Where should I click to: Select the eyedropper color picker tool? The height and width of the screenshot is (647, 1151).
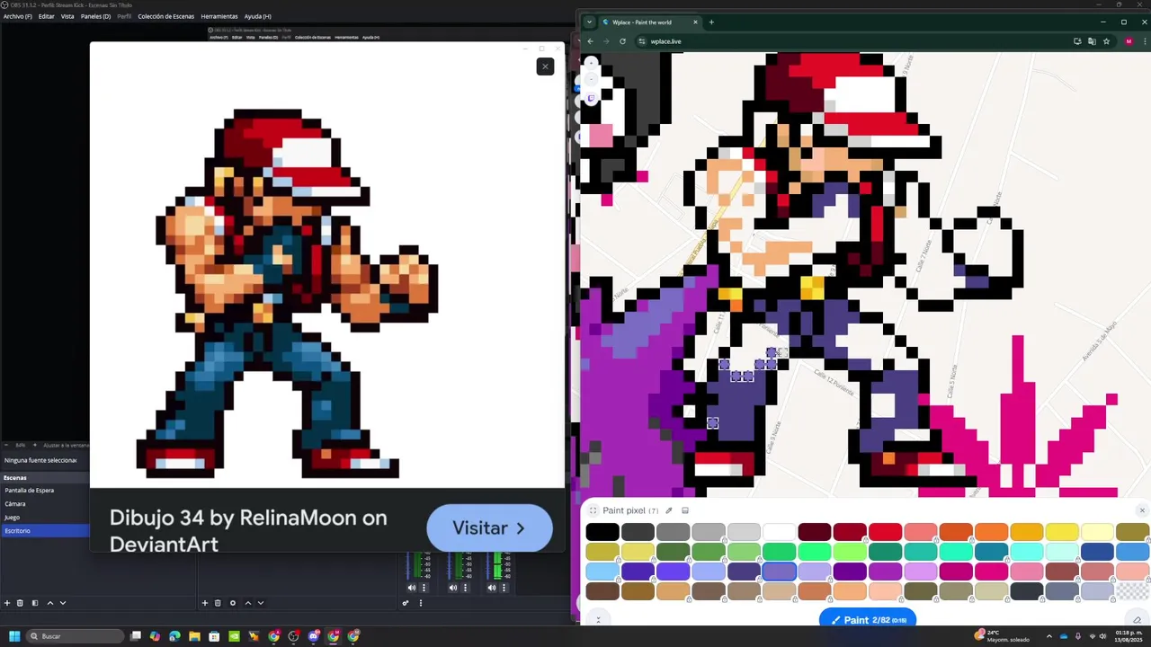pos(668,510)
